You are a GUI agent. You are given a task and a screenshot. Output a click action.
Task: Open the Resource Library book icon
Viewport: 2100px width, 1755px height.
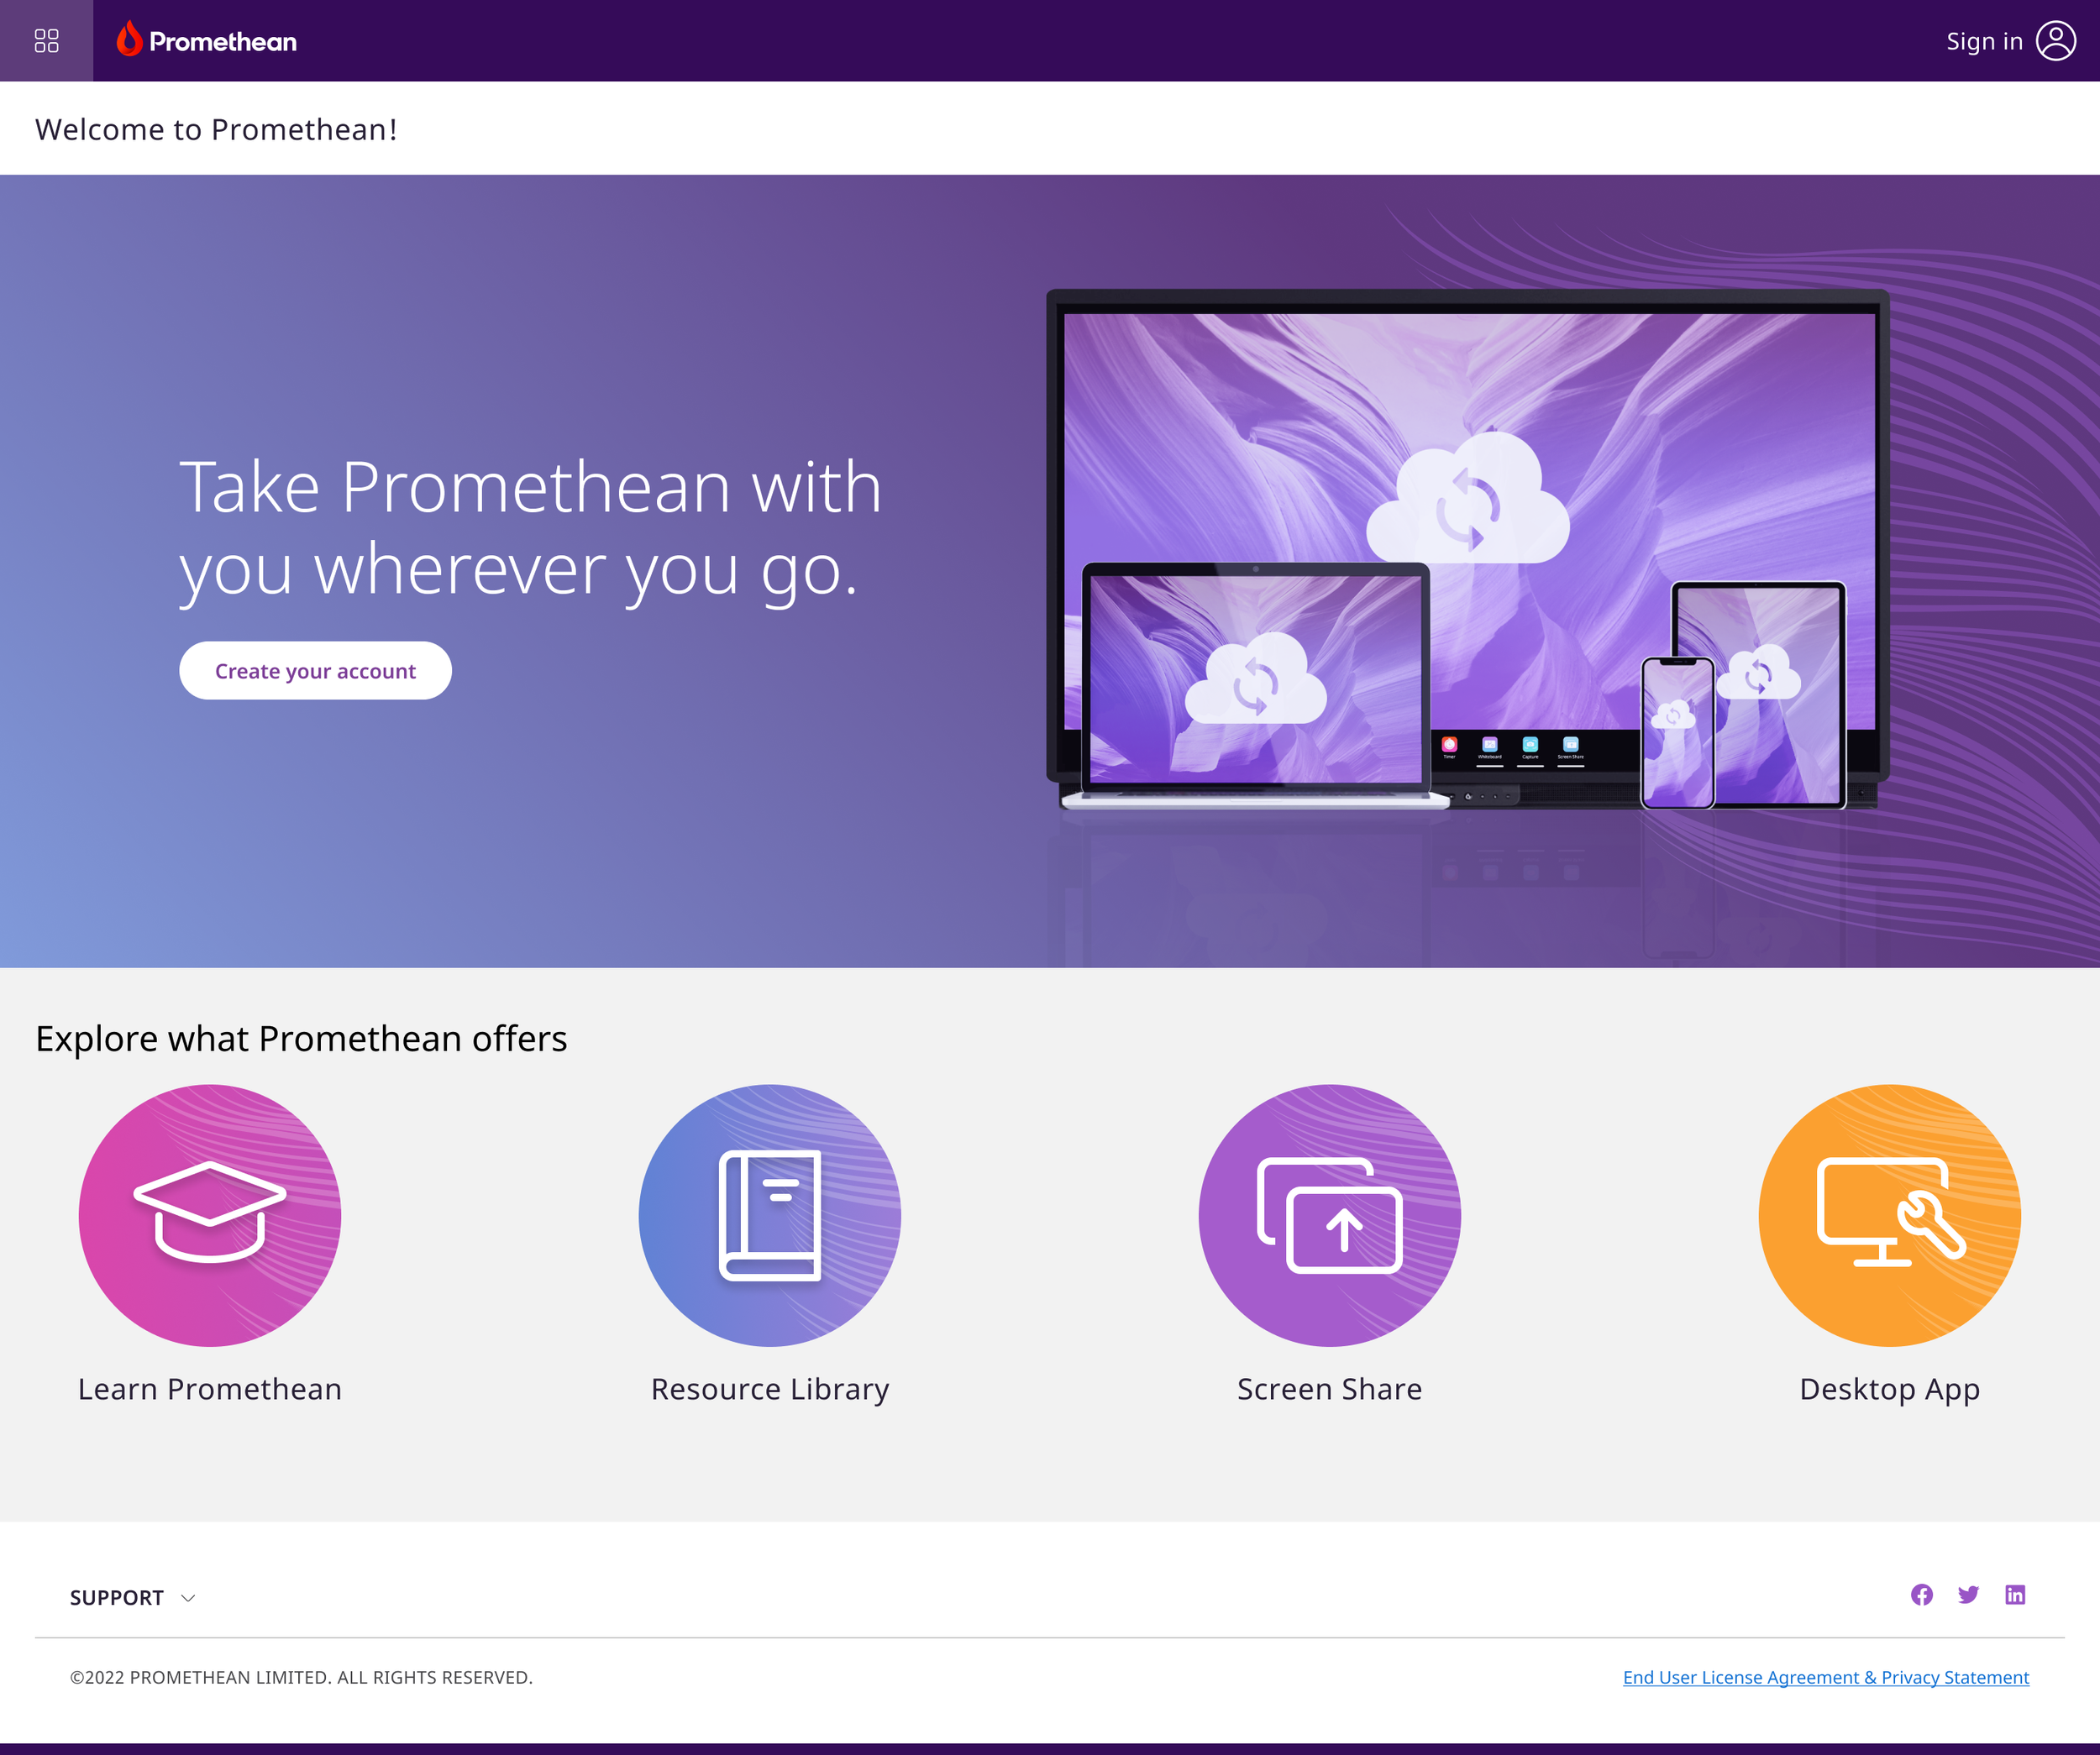point(770,1215)
